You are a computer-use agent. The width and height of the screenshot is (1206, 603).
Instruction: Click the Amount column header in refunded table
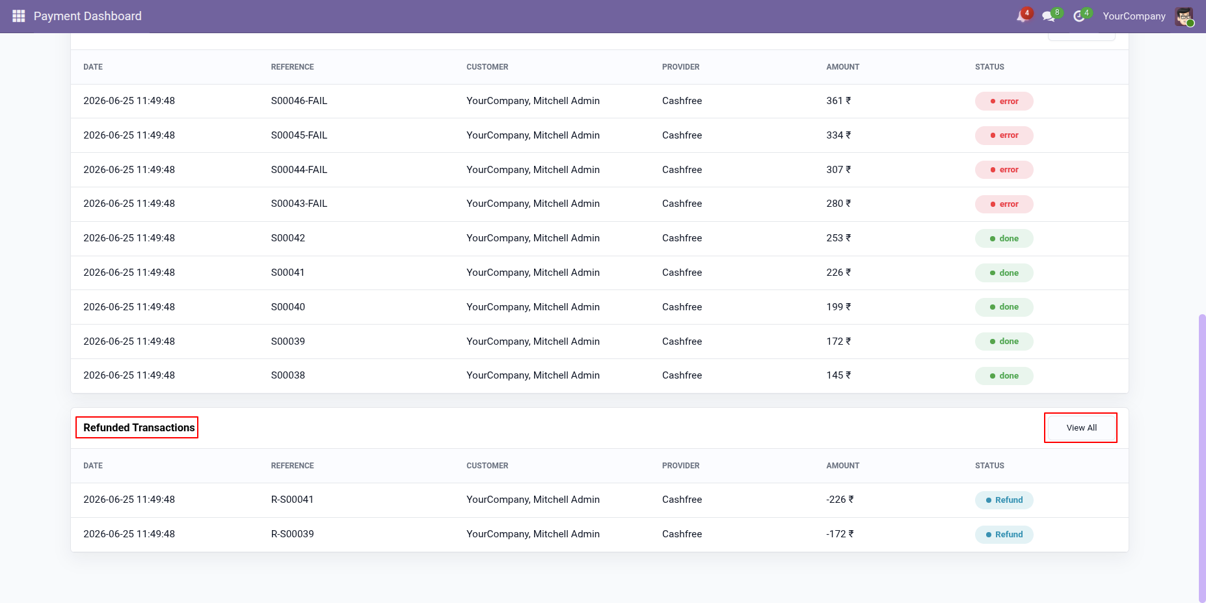click(x=842, y=466)
